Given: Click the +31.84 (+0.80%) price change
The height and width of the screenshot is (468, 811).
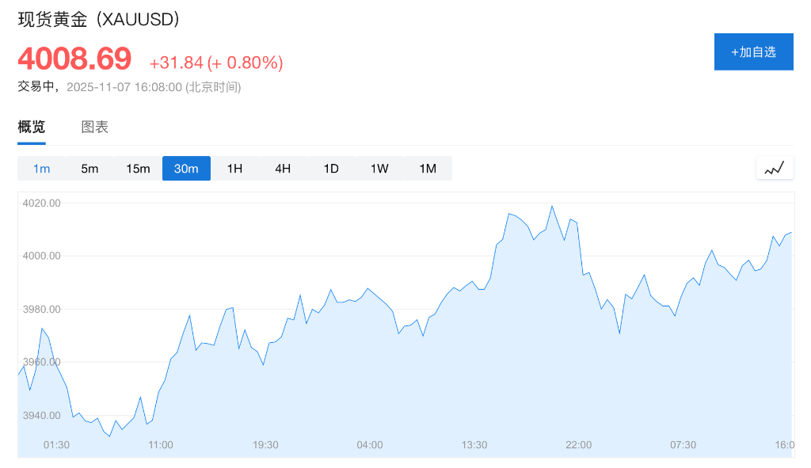Looking at the screenshot, I should pos(215,63).
